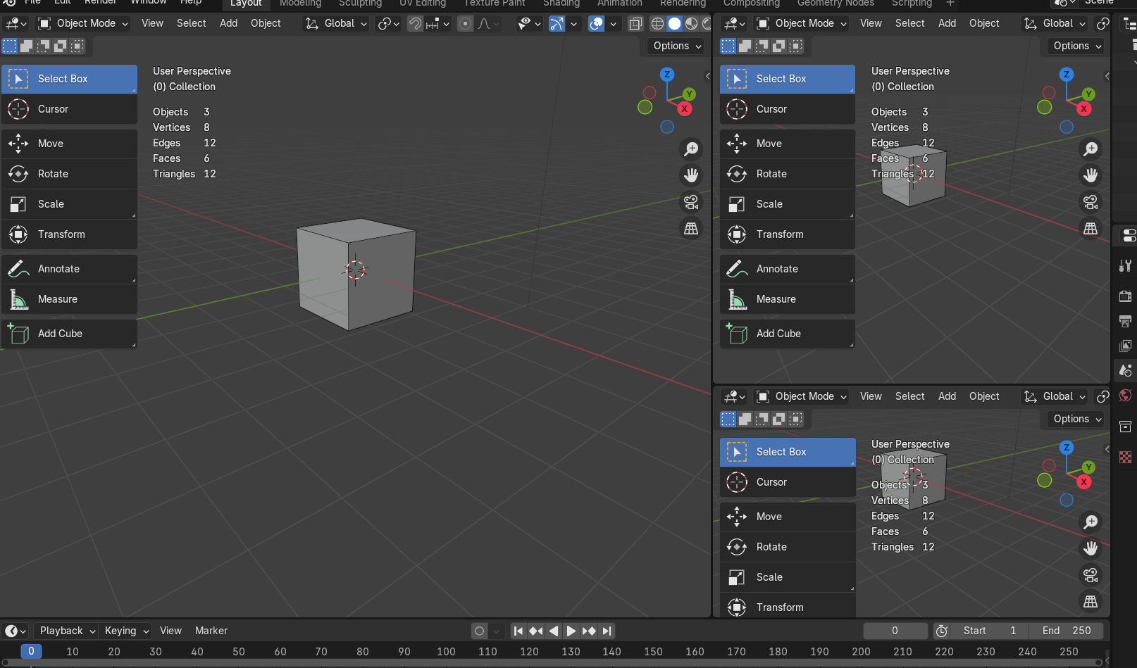Screen dimensions: 1137x668
Task: Jump to the last frame in the timeline
Action: tap(607, 631)
